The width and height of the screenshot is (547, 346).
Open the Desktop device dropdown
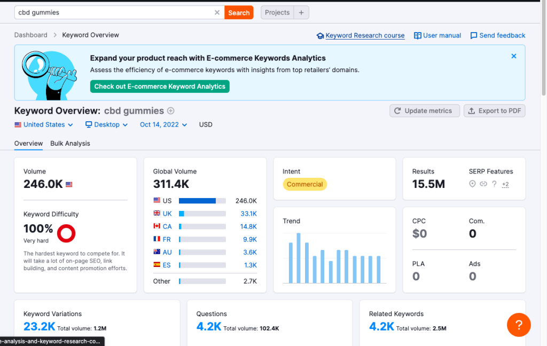point(107,124)
